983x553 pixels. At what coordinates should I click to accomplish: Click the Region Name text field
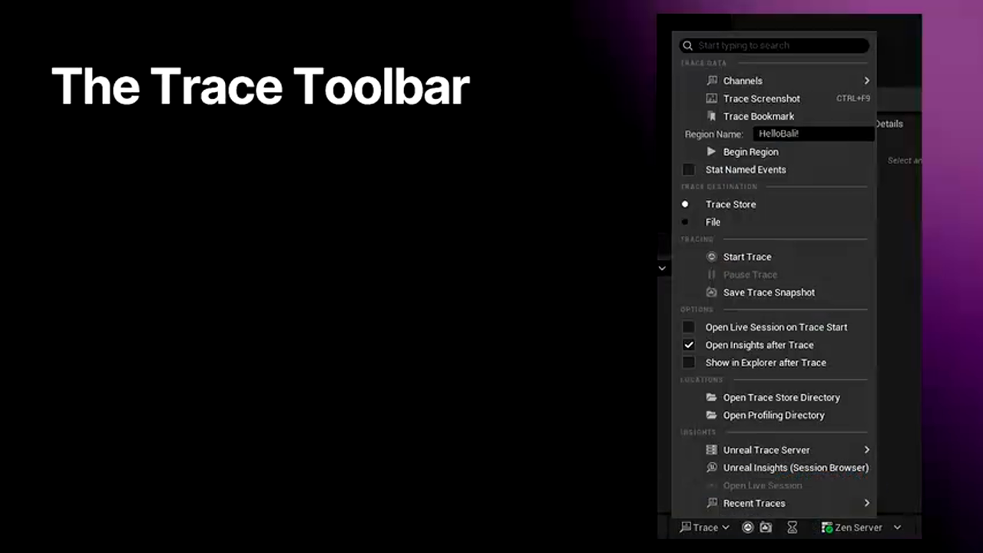[x=813, y=134]
